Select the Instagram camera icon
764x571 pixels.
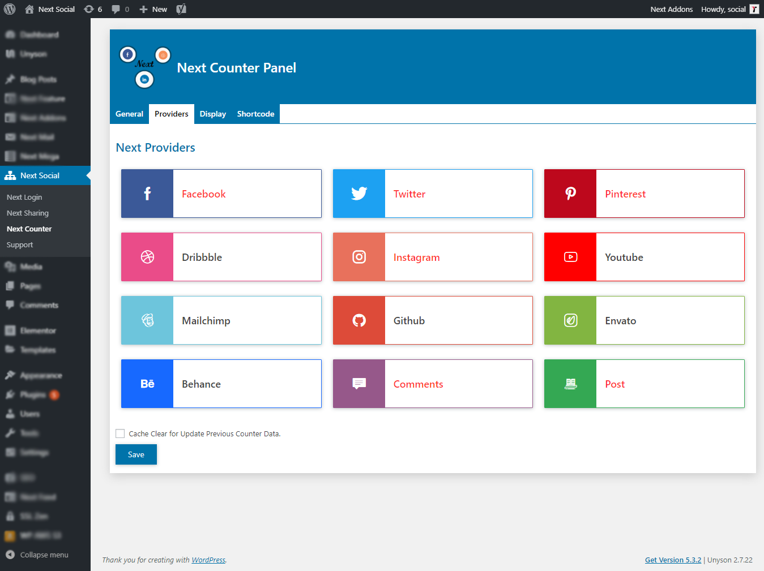click(359, 257)
